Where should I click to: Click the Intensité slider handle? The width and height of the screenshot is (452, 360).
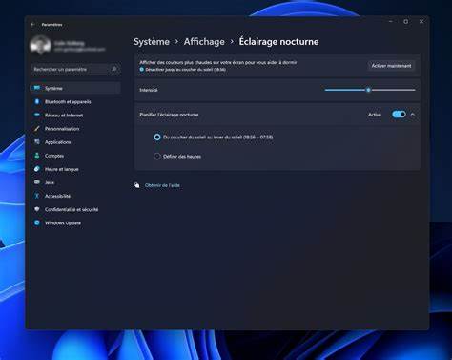coord(368,90)
